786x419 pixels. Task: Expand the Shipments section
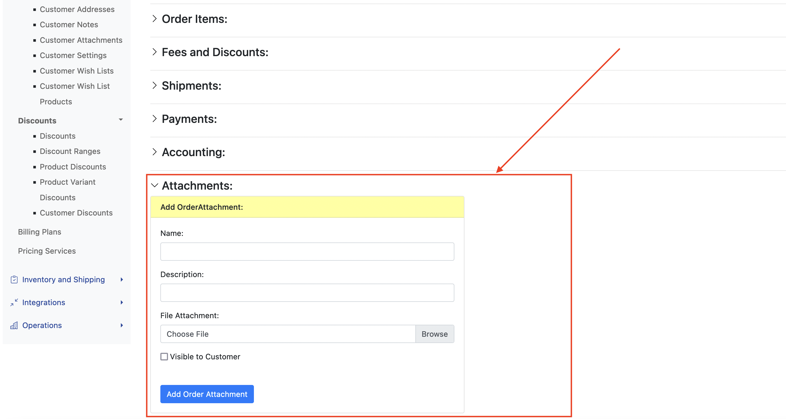point(155,86)
